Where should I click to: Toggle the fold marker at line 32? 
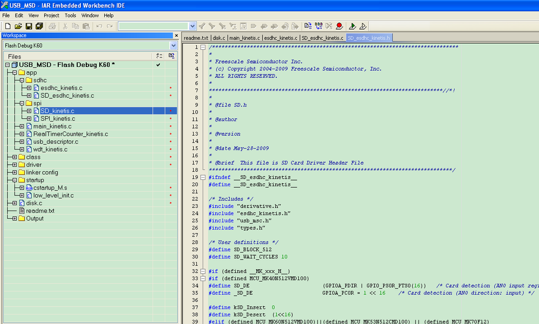click(203, 271)
